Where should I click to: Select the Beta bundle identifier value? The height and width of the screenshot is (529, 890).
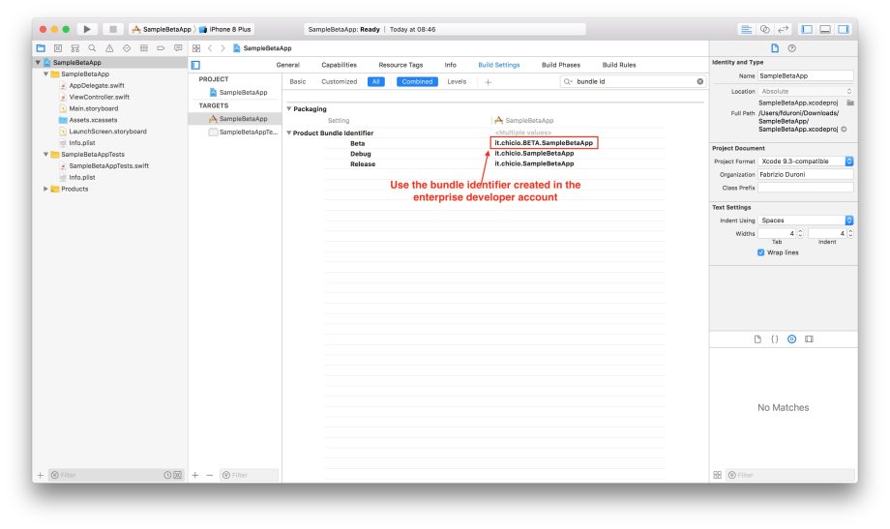(x=544, y=143)
